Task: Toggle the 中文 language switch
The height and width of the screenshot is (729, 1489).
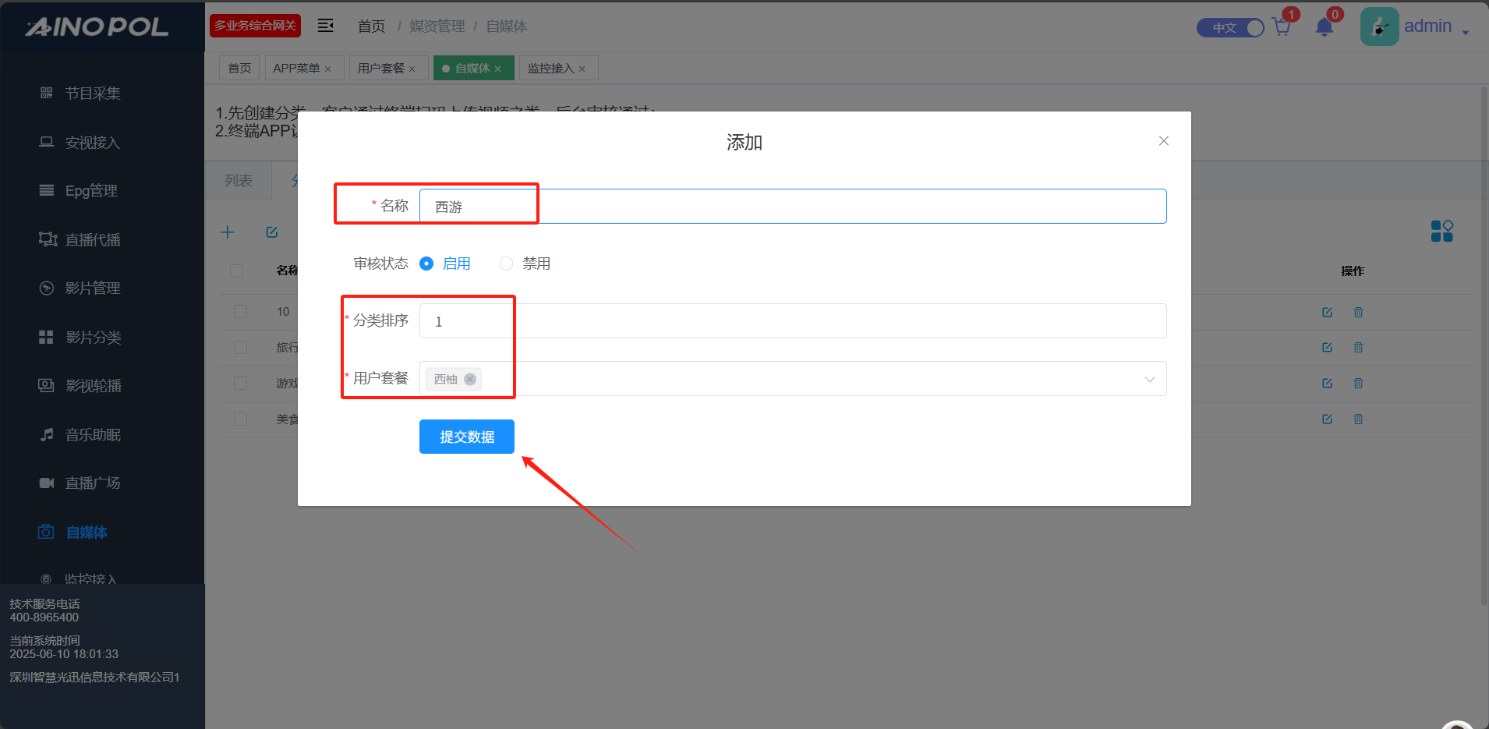Action: coord(1230,27)
